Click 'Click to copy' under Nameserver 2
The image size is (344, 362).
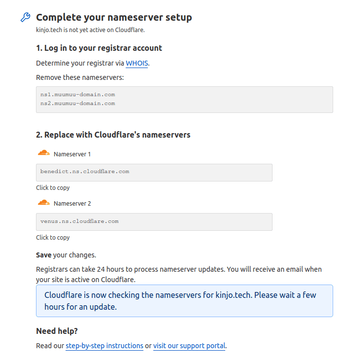[x=53, y=238]
